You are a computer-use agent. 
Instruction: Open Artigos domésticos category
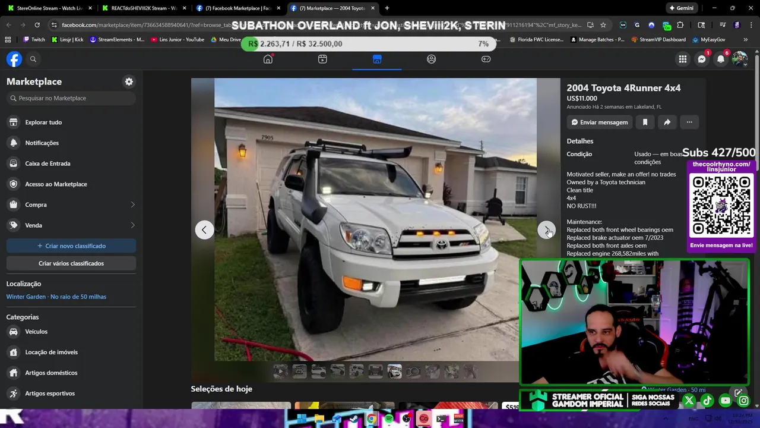pos(71,373)
